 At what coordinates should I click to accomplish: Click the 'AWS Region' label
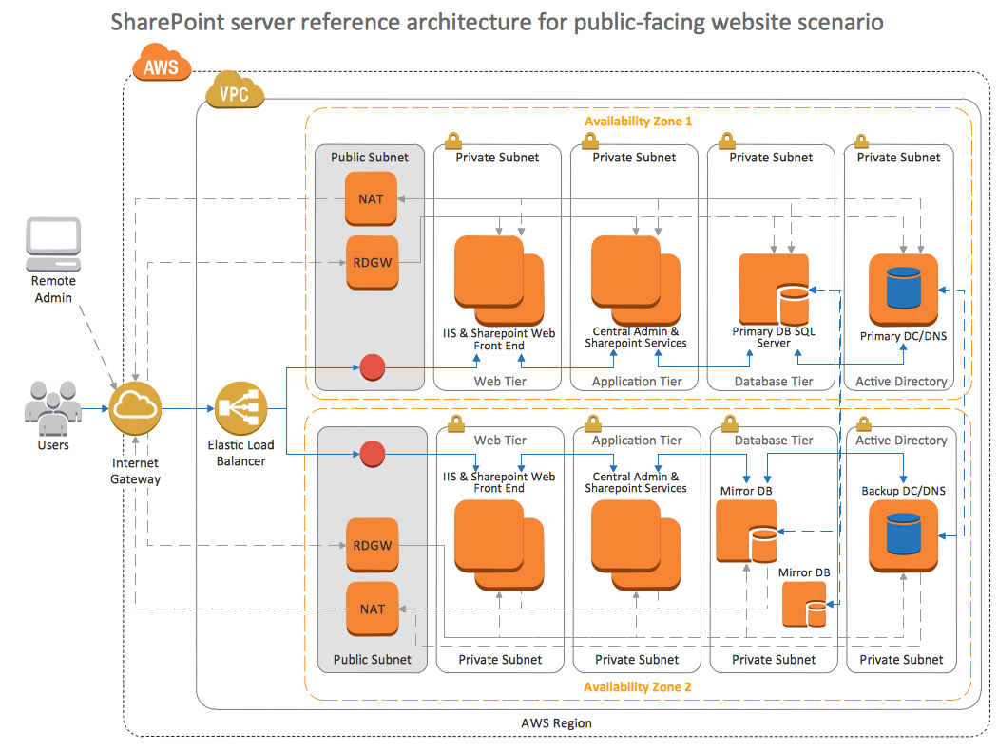coord(556,723)
